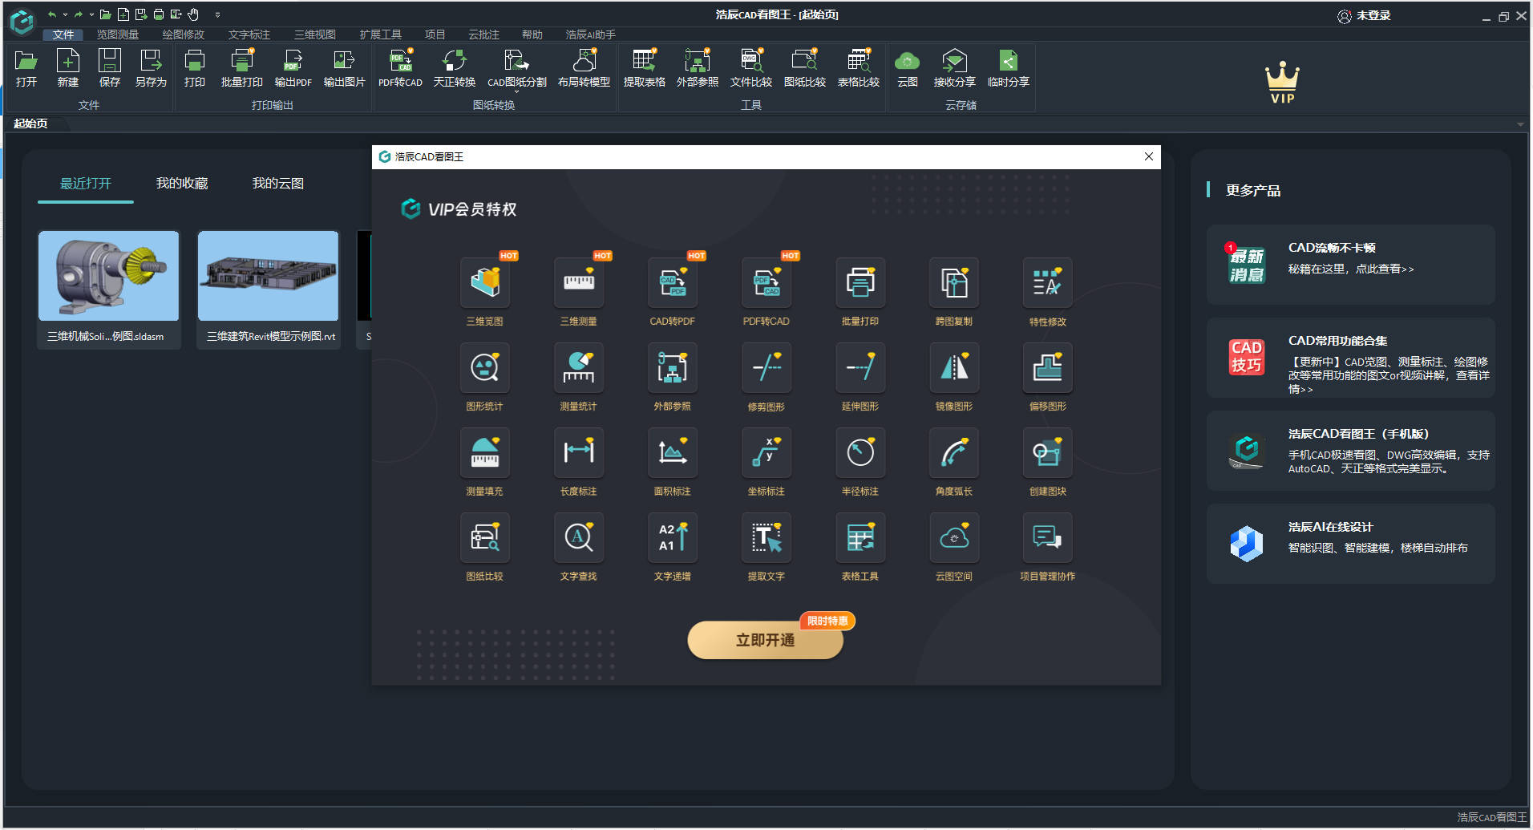1533x830 pixels.
Task: Select 修剪图形 VIP feature icon
Action: tap(766, 367)
